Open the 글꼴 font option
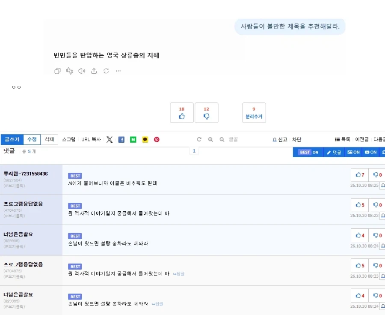The height and width of the screenshot is (315, 385). (233, 139)
